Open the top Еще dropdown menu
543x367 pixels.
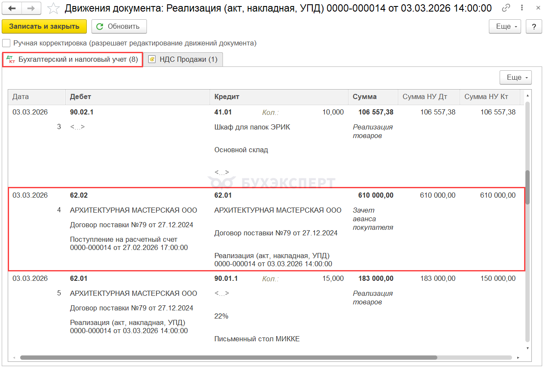[x=505, y=26]
